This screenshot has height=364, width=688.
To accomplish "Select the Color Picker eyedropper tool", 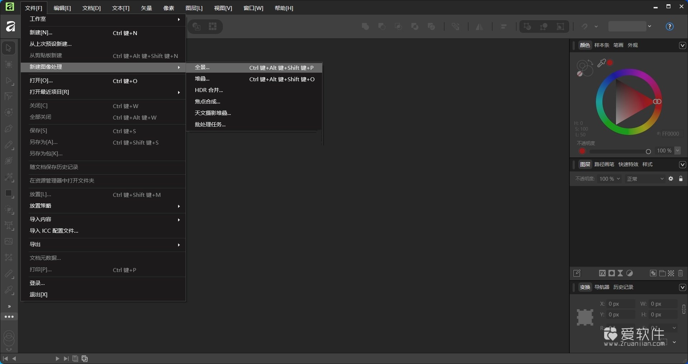I will (x=9, y=290).
